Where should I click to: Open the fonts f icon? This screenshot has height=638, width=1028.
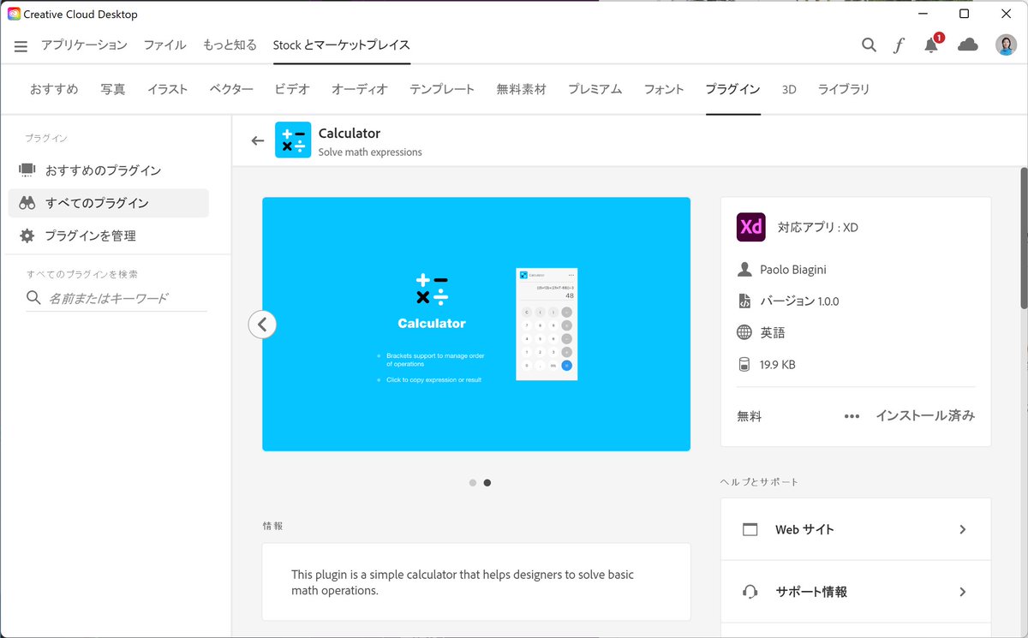pyautogui.click(x=899, y=45)
